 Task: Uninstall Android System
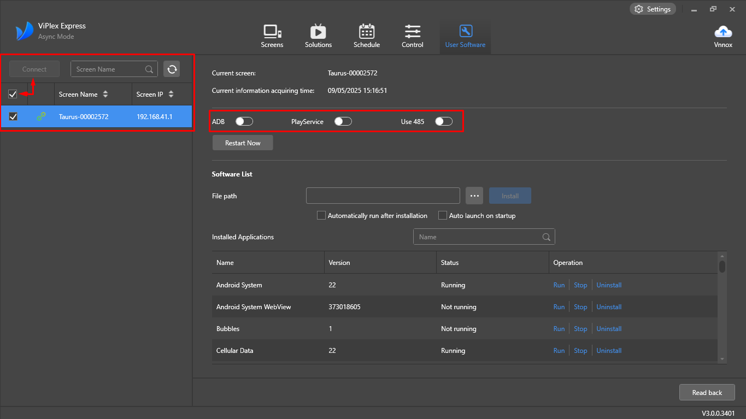pyautogui.click(x=609, y=285)
